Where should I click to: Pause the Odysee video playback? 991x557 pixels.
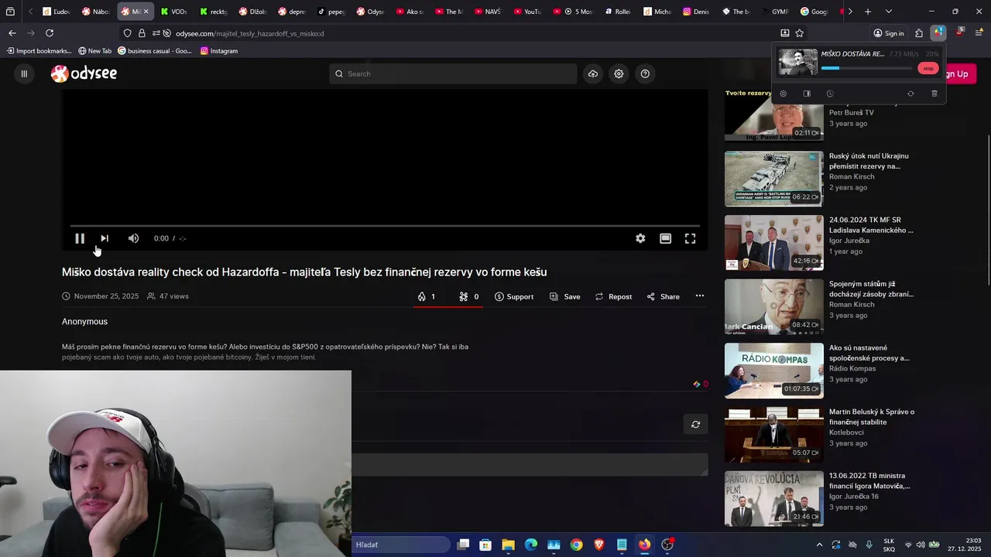point(80,238)
